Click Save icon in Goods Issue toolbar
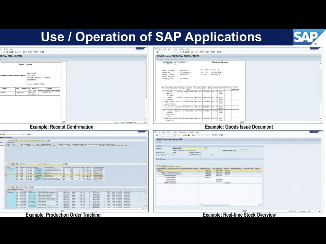The width and height of the screenshot is (326, 244). (x=180, y=52)
